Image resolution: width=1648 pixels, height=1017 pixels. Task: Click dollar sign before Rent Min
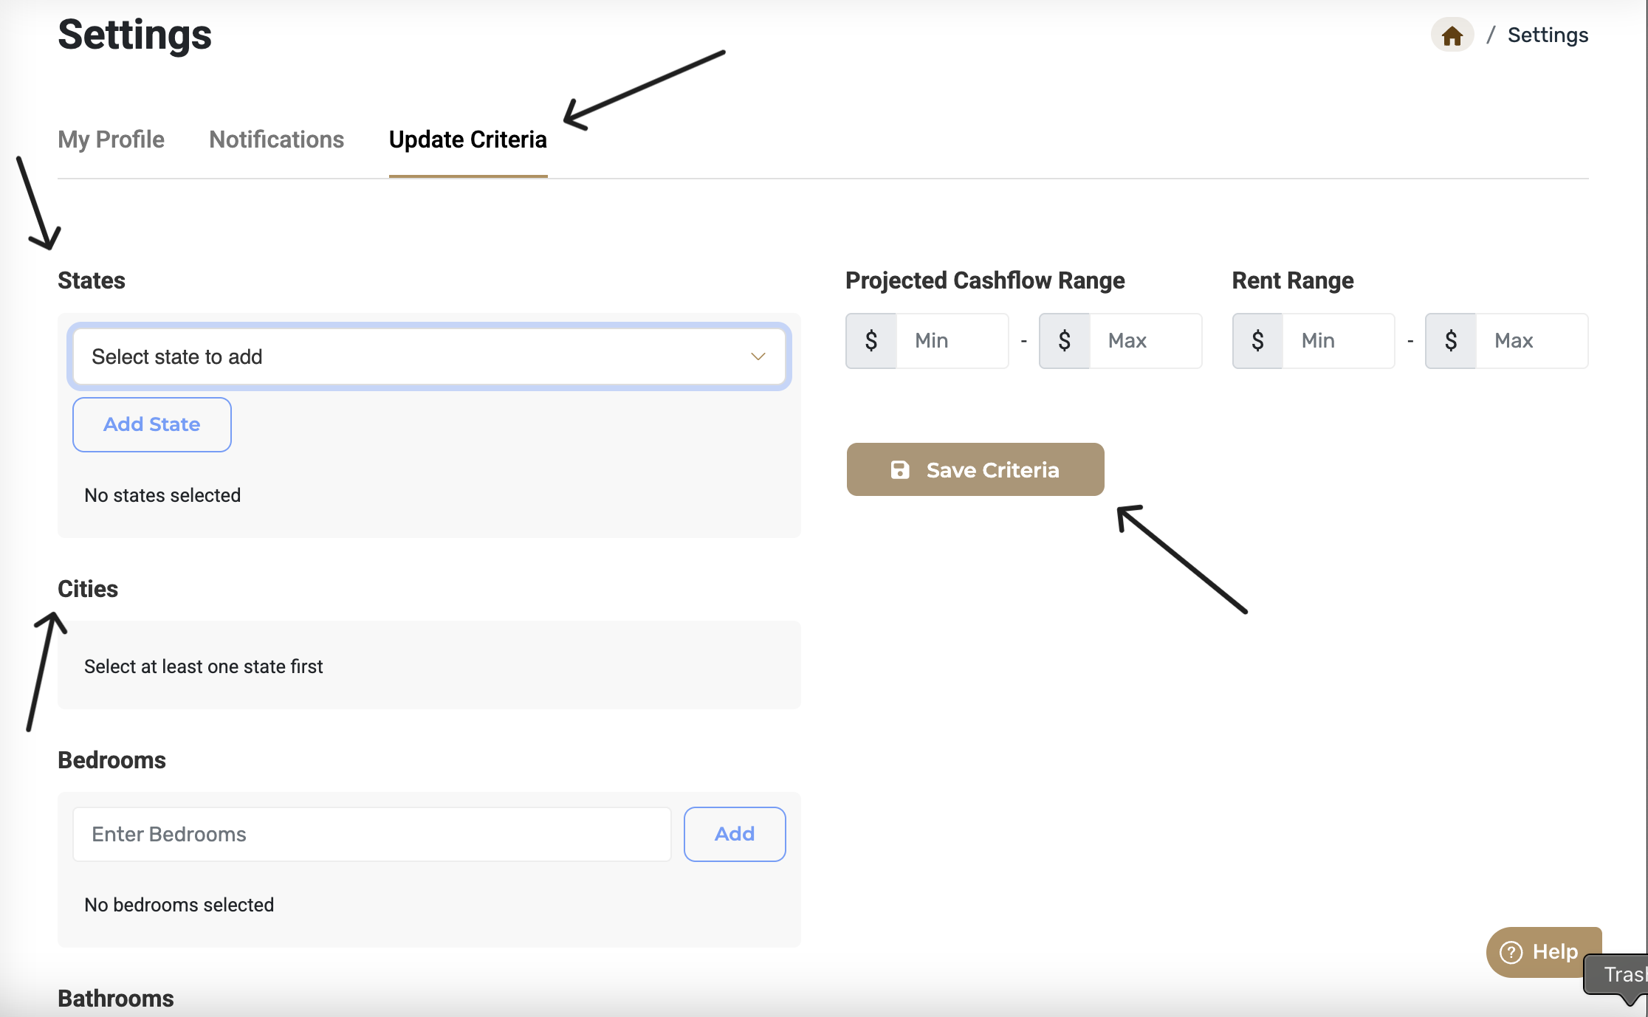(x=1257, y=341)
